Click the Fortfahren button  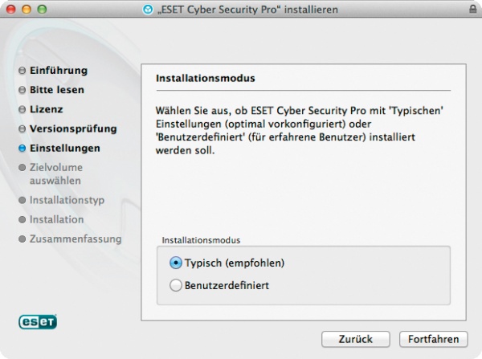click(434, 340)
